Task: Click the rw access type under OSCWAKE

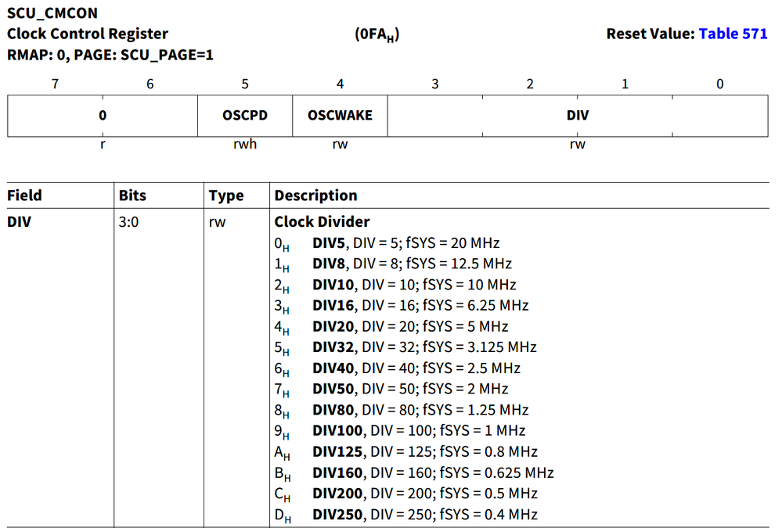Action: [339, 144]
